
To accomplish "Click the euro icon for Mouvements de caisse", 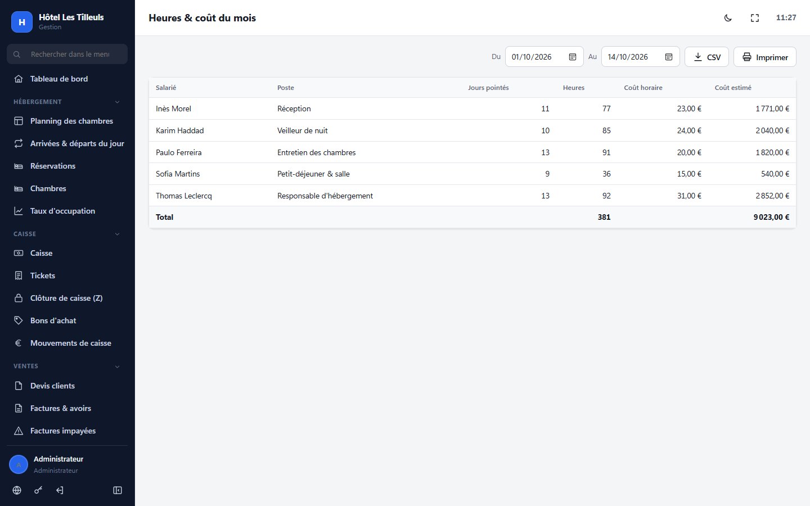I will tap(19, 343).
